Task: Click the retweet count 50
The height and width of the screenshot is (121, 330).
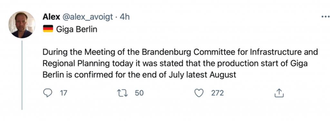Action: pos(139,93)
